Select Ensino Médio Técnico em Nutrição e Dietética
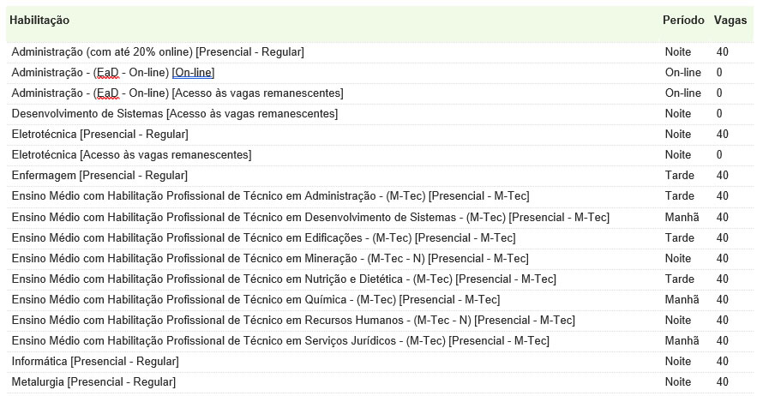This screenshot has width=757, height=396. (284, 279)
